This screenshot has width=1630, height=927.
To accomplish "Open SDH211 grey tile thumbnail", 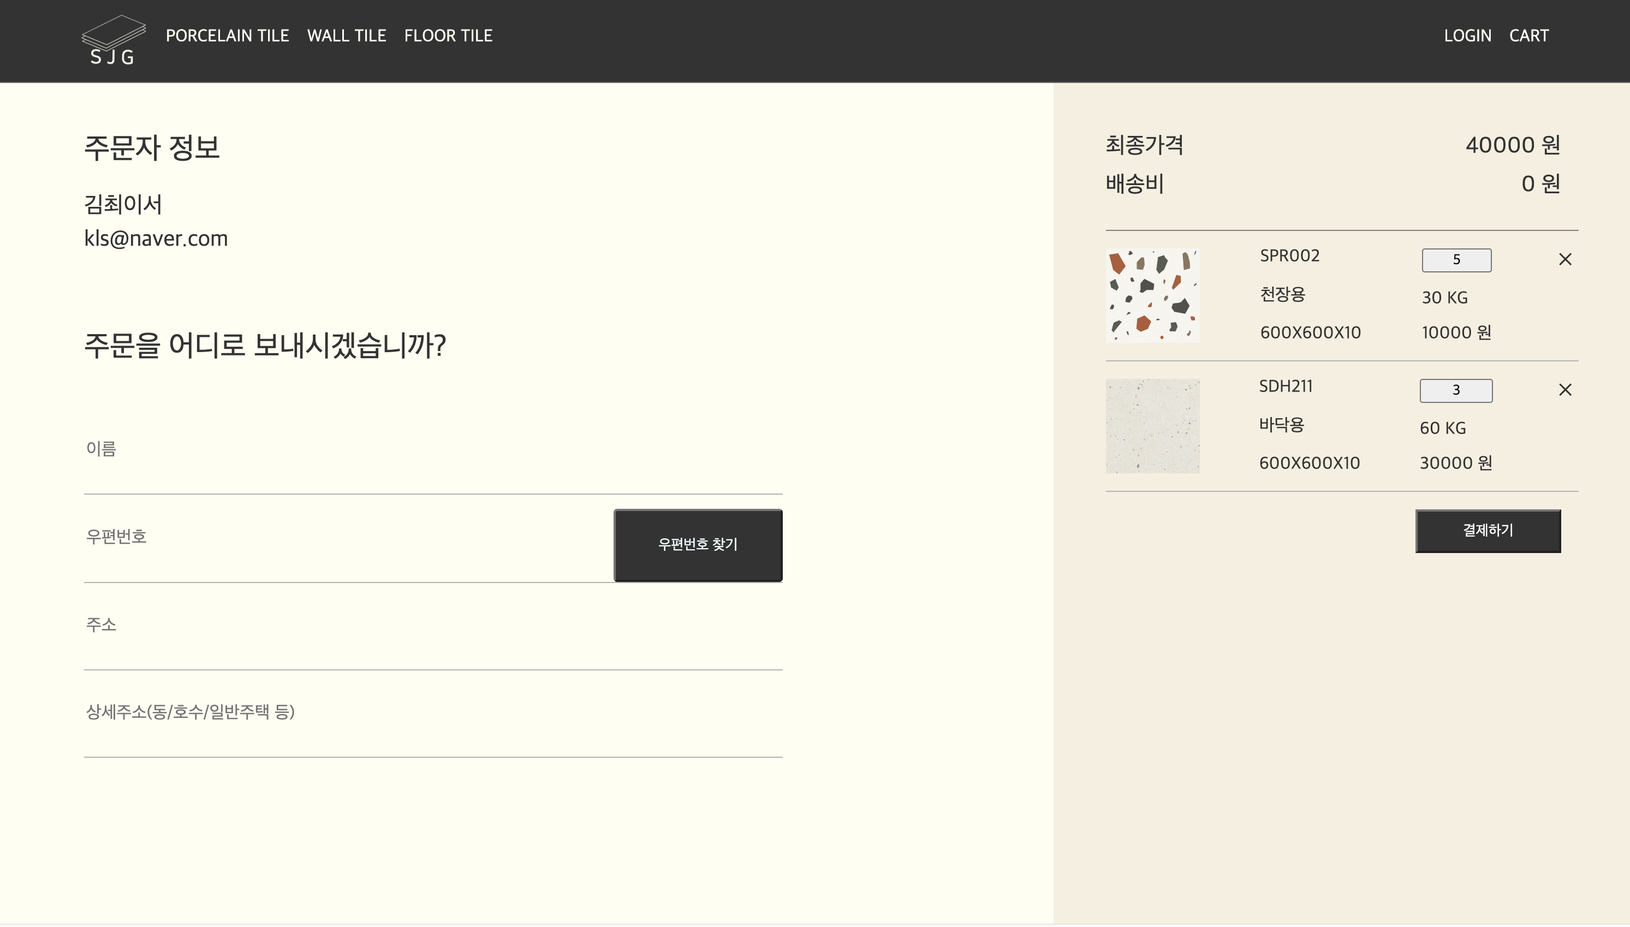I will click(x=1152, y=426).
